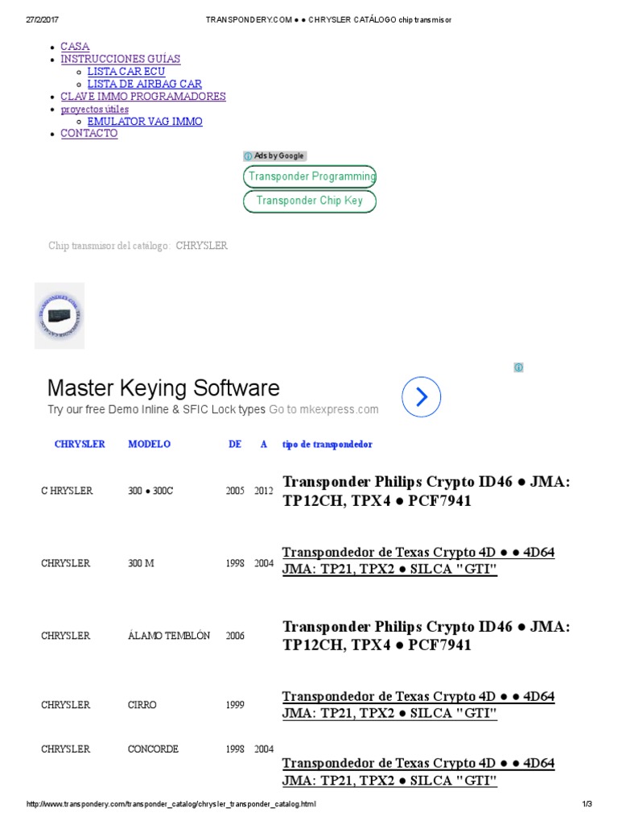Click the 'A' year column header
618x825 pixels.
(264, 444)
